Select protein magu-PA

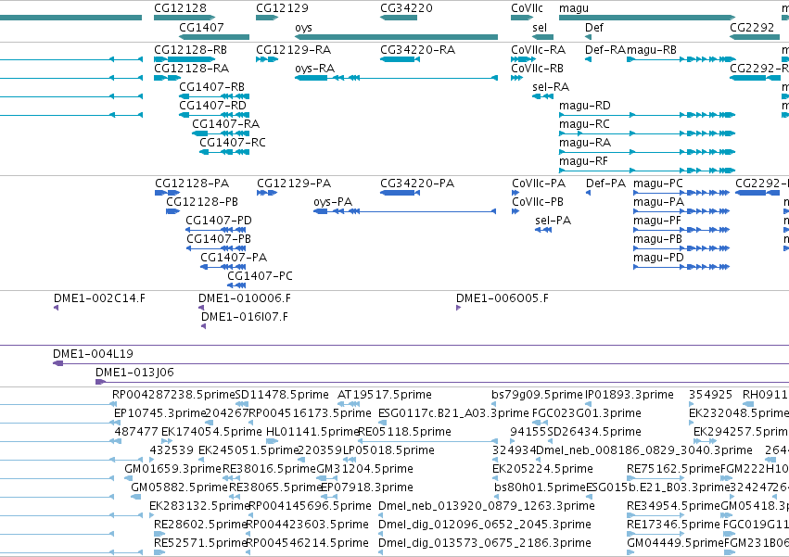click(681, 211)
